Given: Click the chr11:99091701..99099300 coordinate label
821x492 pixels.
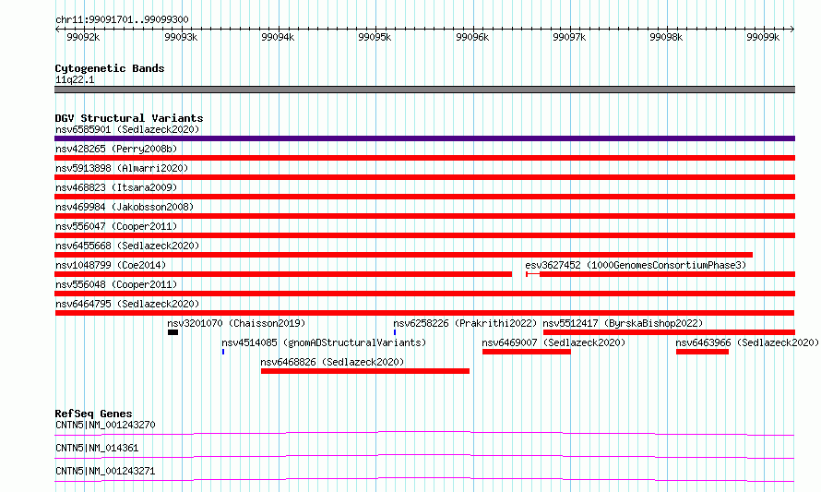Looking at the screenshot, I should 122,19.
